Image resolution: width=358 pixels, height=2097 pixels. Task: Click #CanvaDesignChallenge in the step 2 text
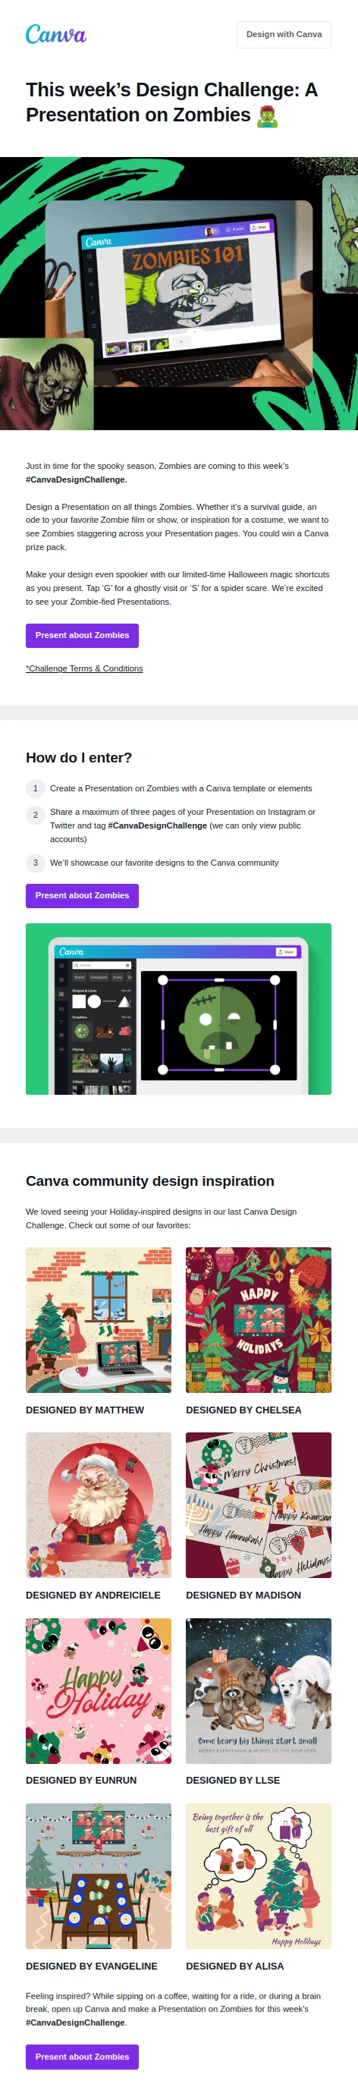[x=157, y=825]
